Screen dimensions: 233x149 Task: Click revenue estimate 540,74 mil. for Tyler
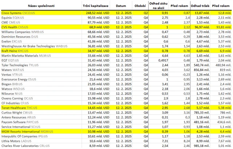tap(202, 65)
